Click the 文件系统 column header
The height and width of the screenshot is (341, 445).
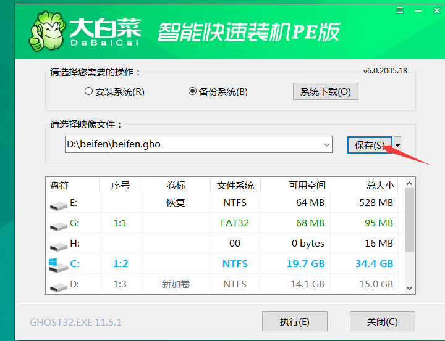pos(235,186)
